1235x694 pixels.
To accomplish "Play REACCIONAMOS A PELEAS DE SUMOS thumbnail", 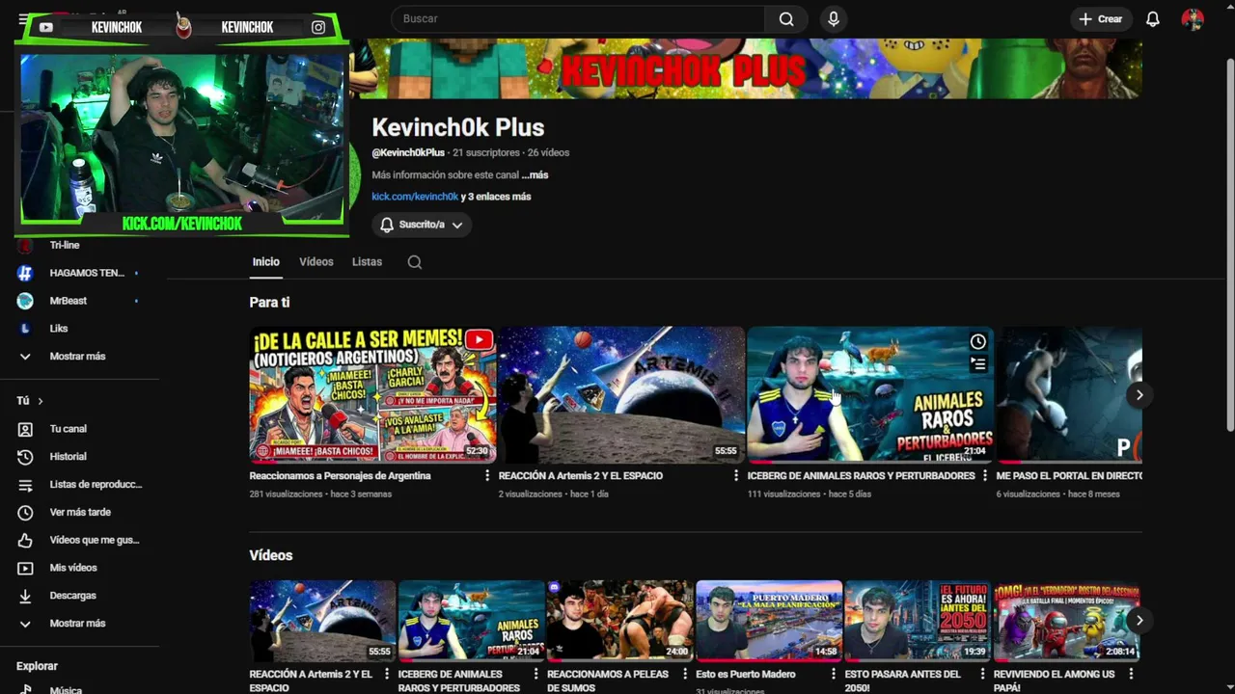I will point(620,621).
